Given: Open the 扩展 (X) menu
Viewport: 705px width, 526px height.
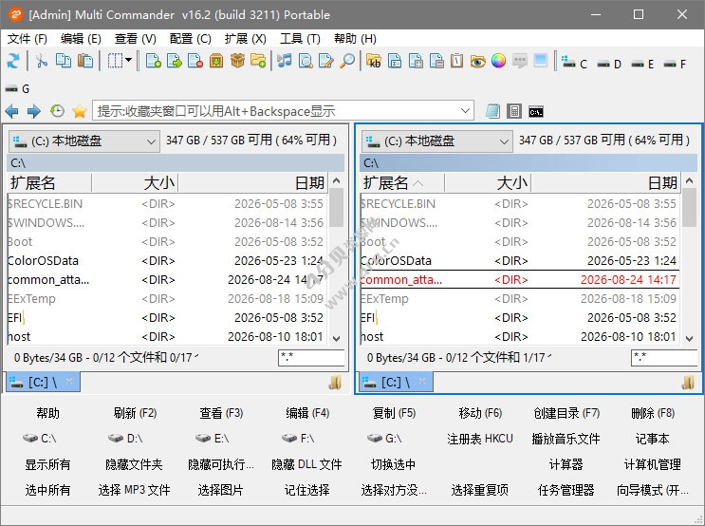Looking at the screenshot, I should coord(246,39).
